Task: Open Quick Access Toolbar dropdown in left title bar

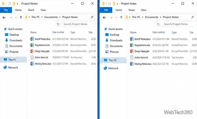Action: 17,4
